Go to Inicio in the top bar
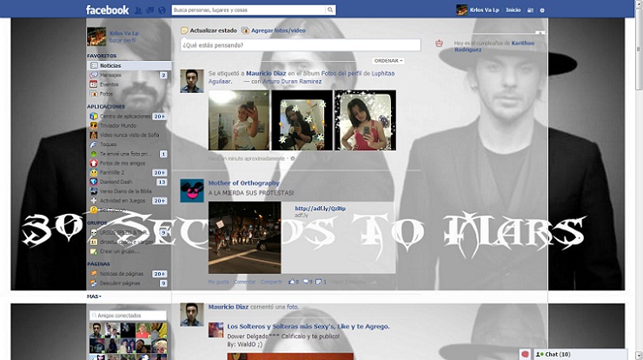The height and width of the screenshot is (360, 643). [513, 10]
